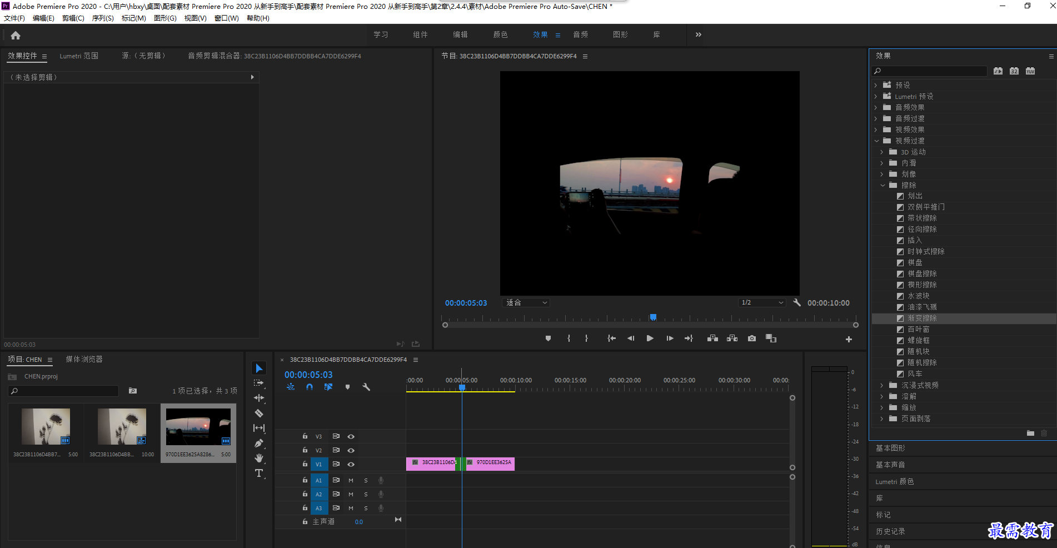Open Program monitor button editor plus

click(849, 339)
